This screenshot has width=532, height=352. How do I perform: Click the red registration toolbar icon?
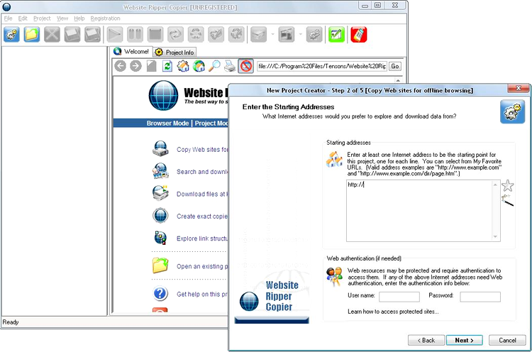tap(358, 34)
